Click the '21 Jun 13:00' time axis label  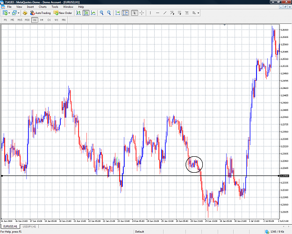[80, 221]
